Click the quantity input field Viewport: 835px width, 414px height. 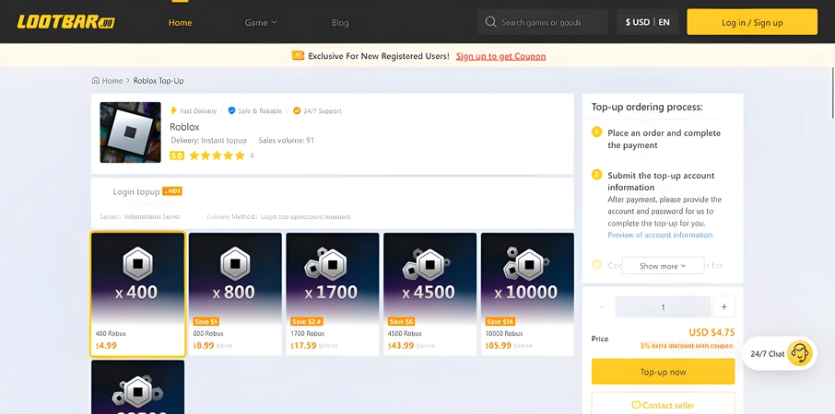tap(663, 307)
